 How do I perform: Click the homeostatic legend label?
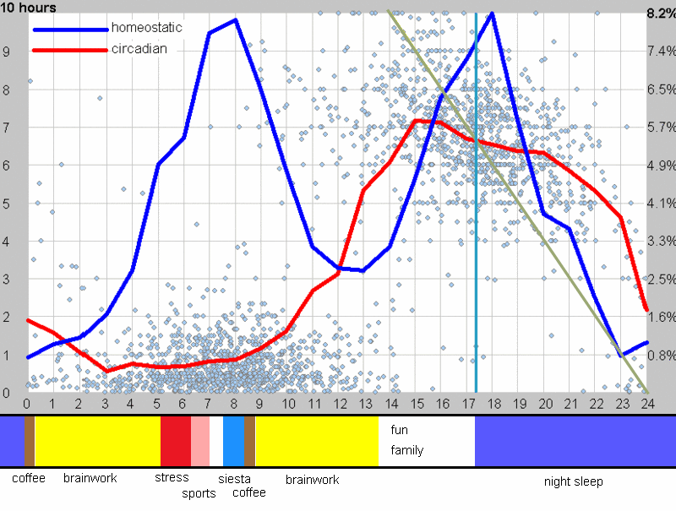click(146, 28)
